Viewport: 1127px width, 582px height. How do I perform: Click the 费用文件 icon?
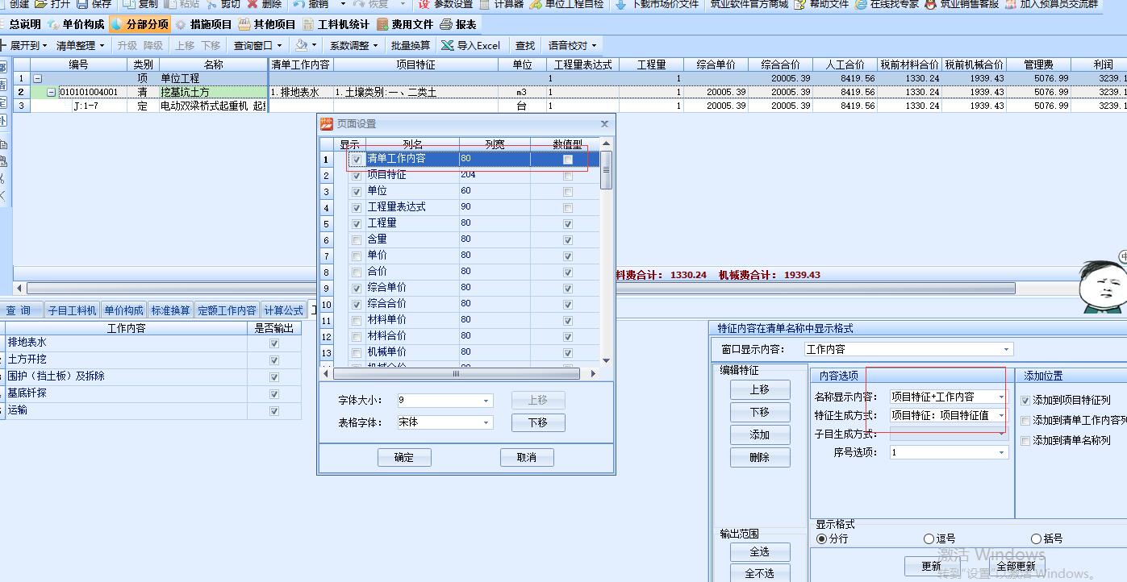click(382, 25)
